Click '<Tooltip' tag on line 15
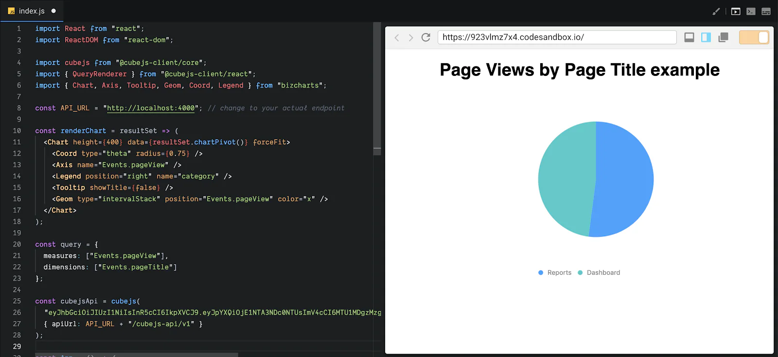The height and width of the screenshot is (357, 778). pyautogui.click(x=69, y=187)
